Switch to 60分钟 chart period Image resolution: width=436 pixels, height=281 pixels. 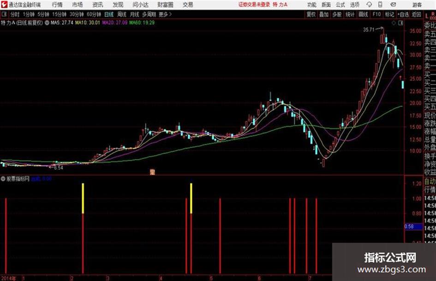click(x=94, y=14)
